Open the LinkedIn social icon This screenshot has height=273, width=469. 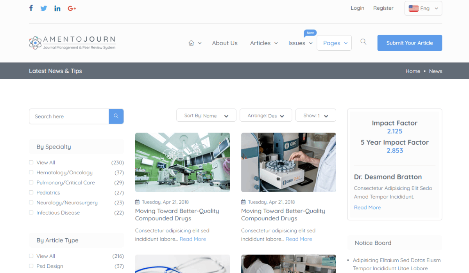click(57, 8)
